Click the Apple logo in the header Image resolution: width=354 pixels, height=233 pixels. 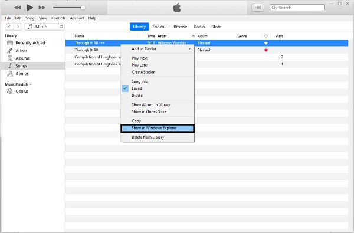(x=177, y=8)
